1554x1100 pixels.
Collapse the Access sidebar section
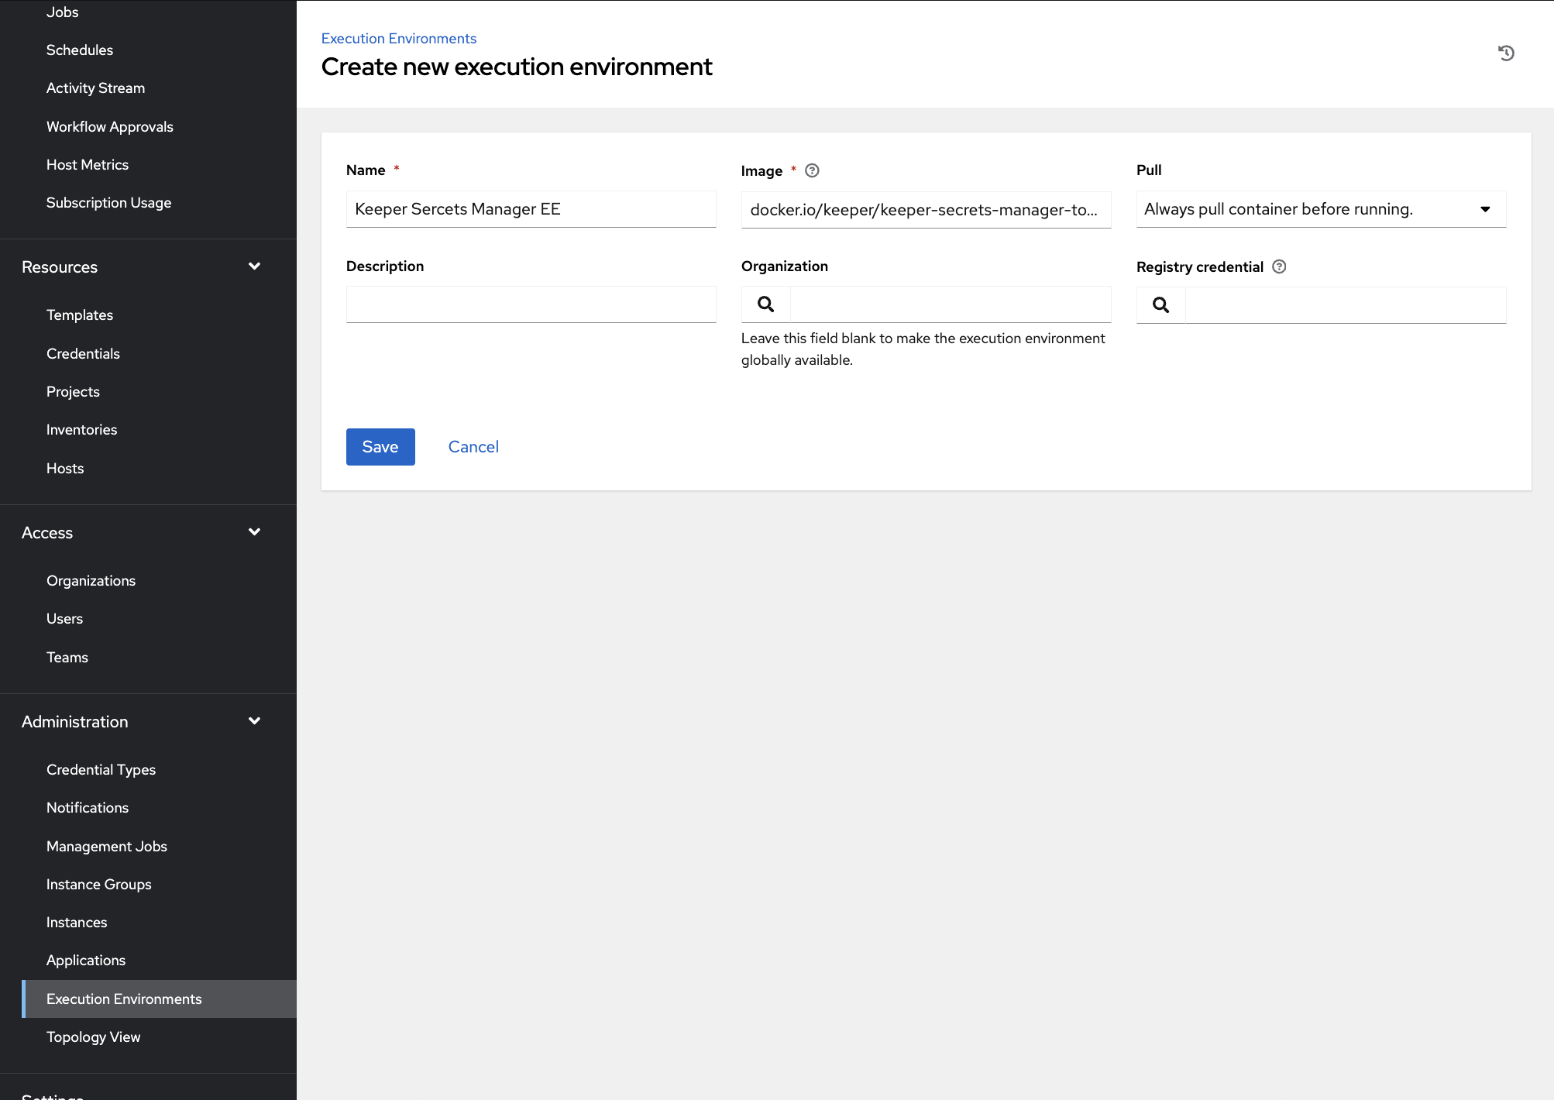(x=254, y=532)
